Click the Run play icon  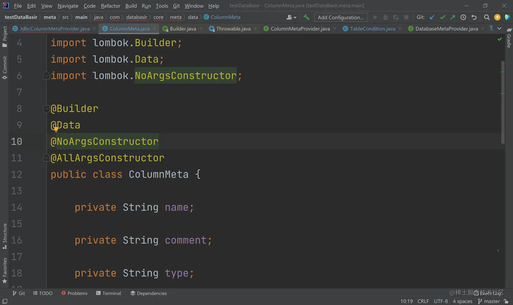point(375,17)
